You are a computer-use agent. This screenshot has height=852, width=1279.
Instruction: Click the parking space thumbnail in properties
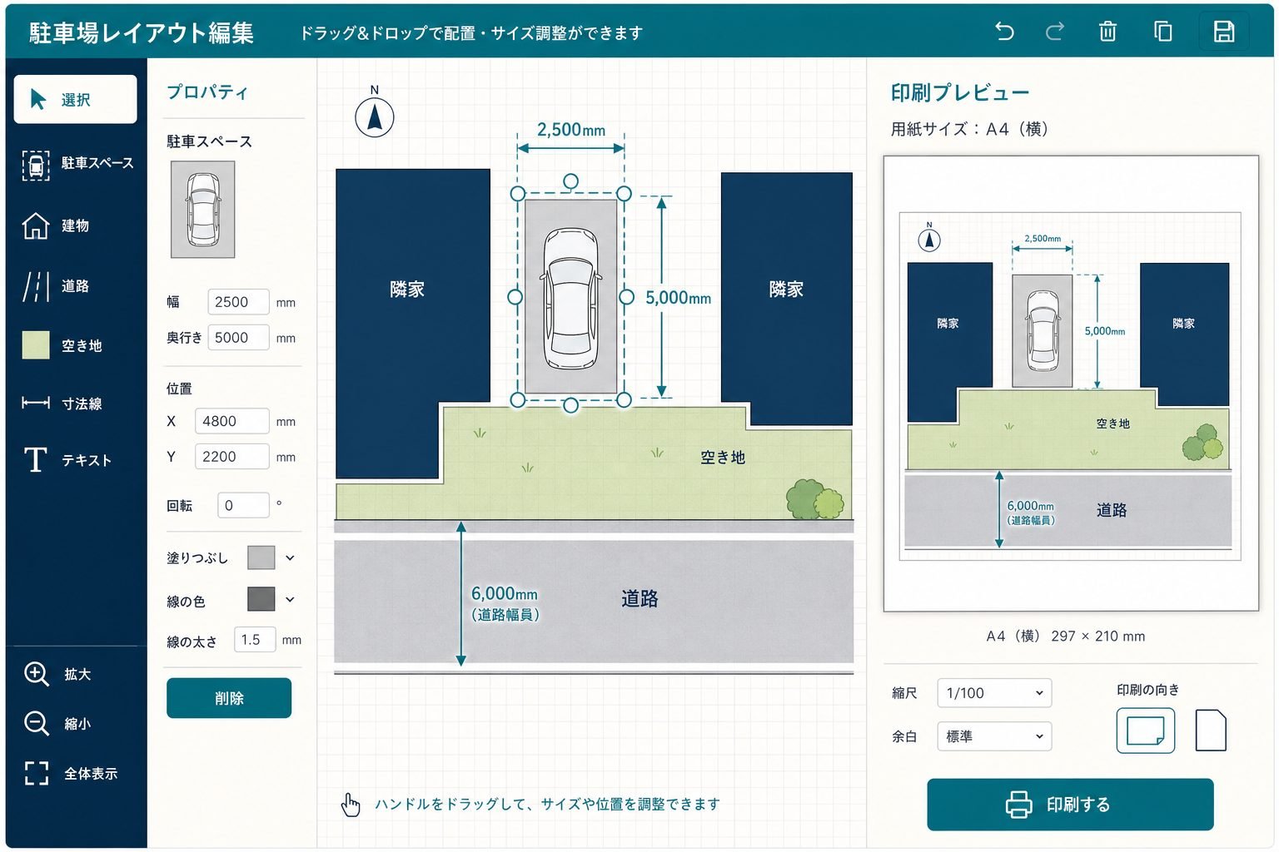tap(202, 209)
